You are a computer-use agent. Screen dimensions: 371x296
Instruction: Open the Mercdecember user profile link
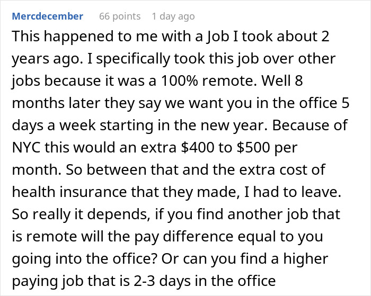[x=47, y=16]
